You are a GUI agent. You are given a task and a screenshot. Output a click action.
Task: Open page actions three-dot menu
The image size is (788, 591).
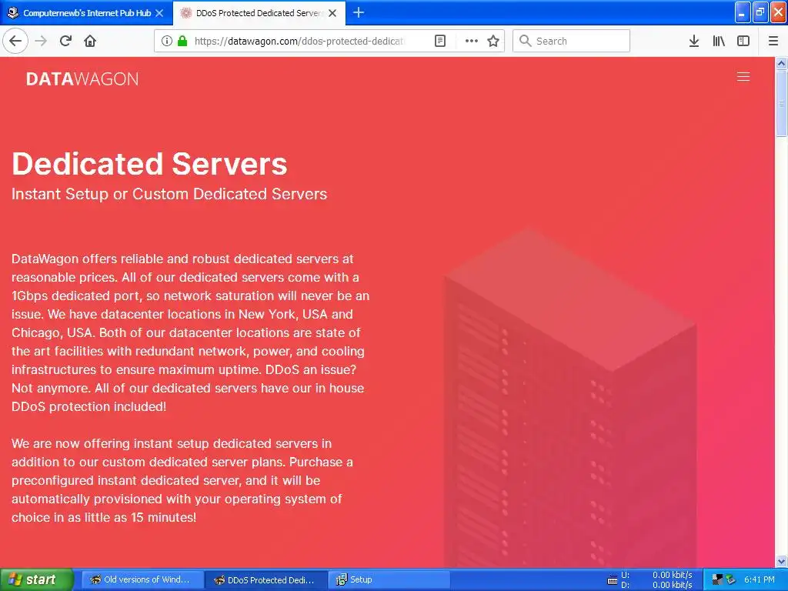(472, 41)
